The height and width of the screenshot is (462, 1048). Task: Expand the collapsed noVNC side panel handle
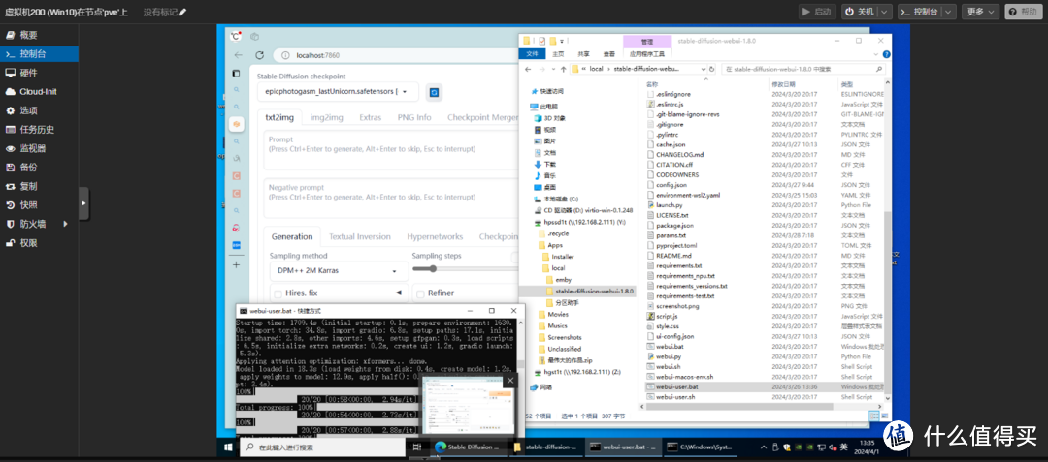point(83,202)
